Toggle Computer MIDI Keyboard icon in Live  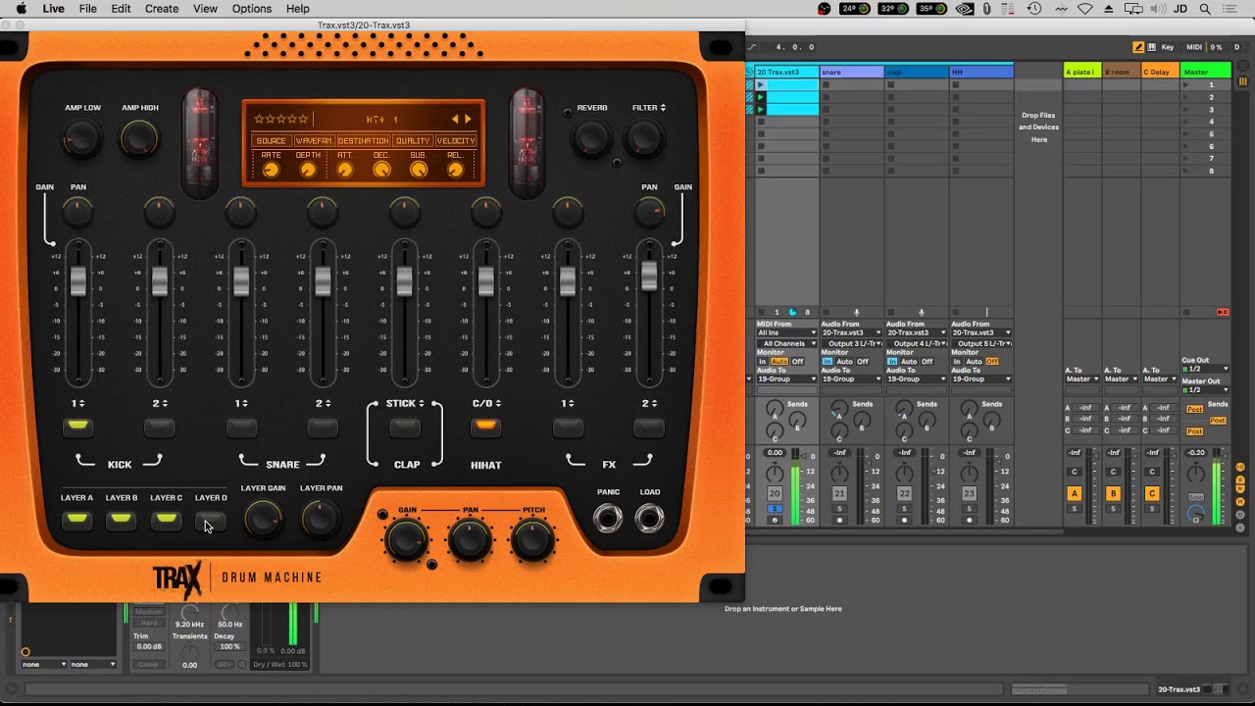click(x=1151, y=47)
